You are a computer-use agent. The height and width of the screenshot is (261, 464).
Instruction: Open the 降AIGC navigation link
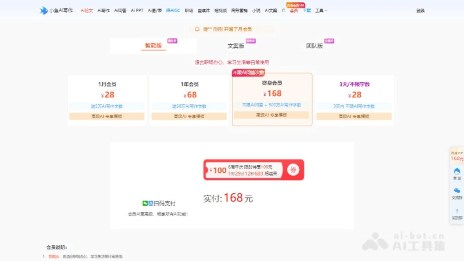click(x=173, y=10)
